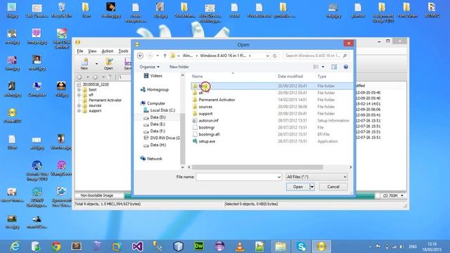Open recent locations dropdown beside forward arrow
The width and height of the screenshot is (450, 253).
tap(157, 56)
